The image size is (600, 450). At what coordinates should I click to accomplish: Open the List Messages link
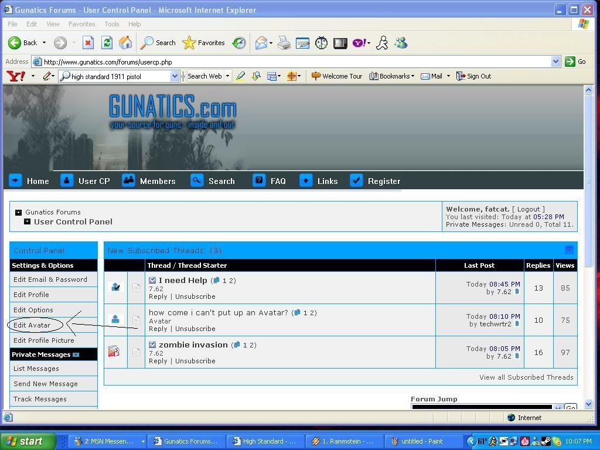(x=36, y=369)
